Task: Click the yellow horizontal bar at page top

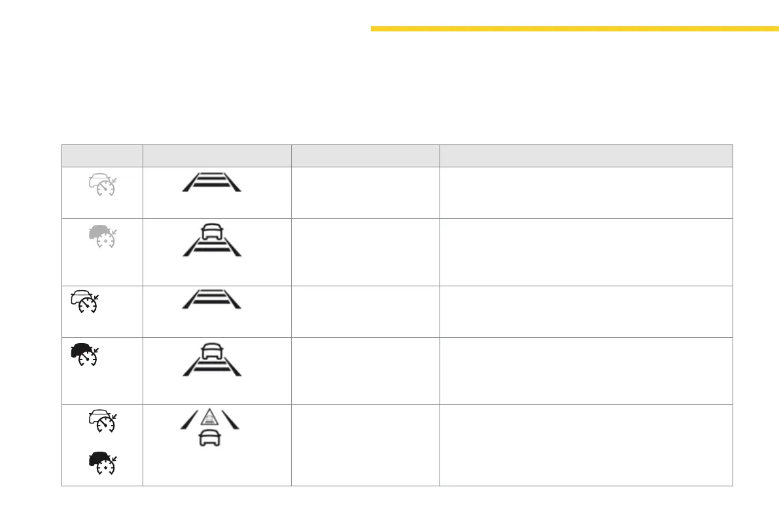Action: [574, 29]
